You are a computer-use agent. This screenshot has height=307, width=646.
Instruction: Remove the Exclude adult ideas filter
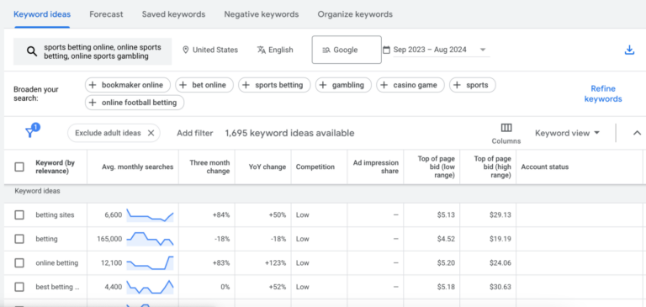(151, 133)
